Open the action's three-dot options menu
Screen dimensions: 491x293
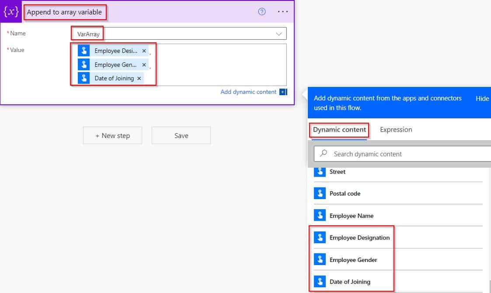click(x=283, y=12)
